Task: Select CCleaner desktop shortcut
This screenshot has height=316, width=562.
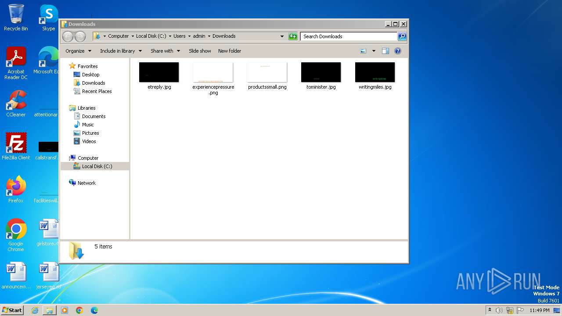Action: [x=16, y=104]
